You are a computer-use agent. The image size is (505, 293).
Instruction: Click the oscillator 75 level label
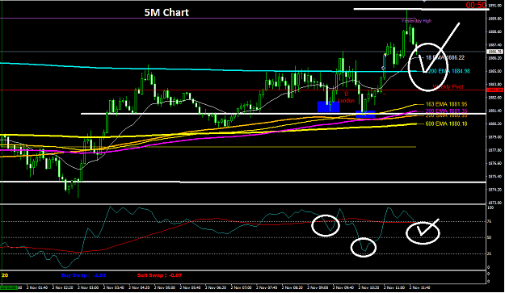[490, 222]
